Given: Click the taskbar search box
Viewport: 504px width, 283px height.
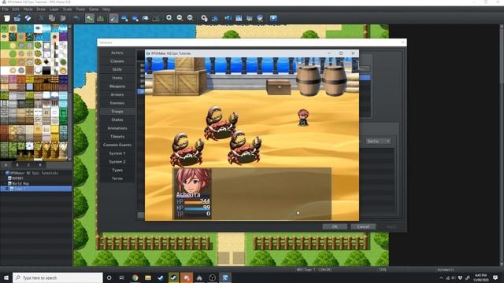Looking at the screenshot, I should [x=57, y=277].
